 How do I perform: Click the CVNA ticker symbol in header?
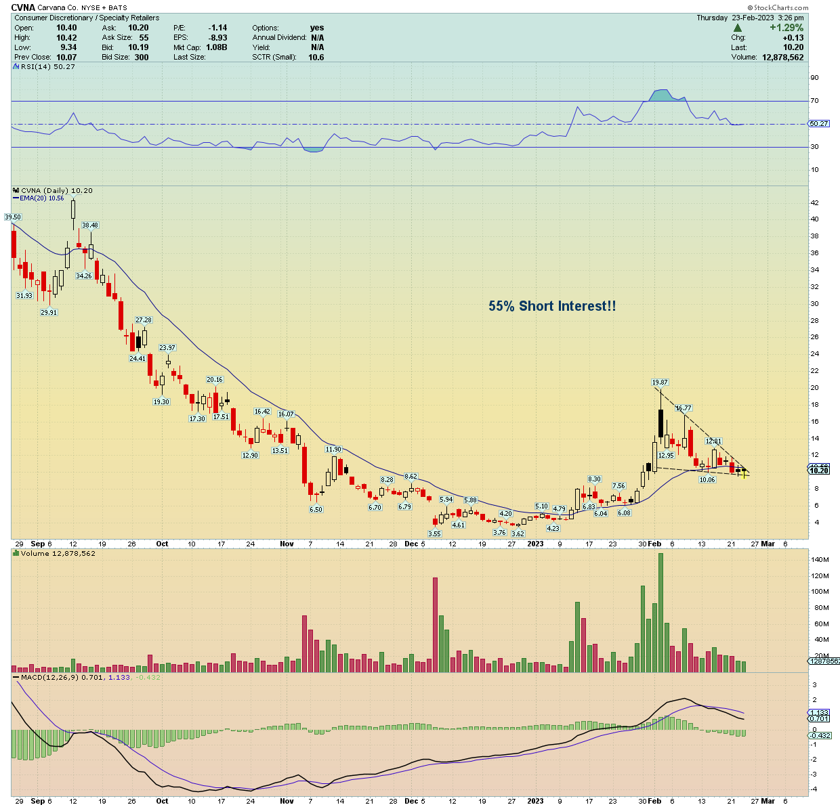(x=23, y=8)
